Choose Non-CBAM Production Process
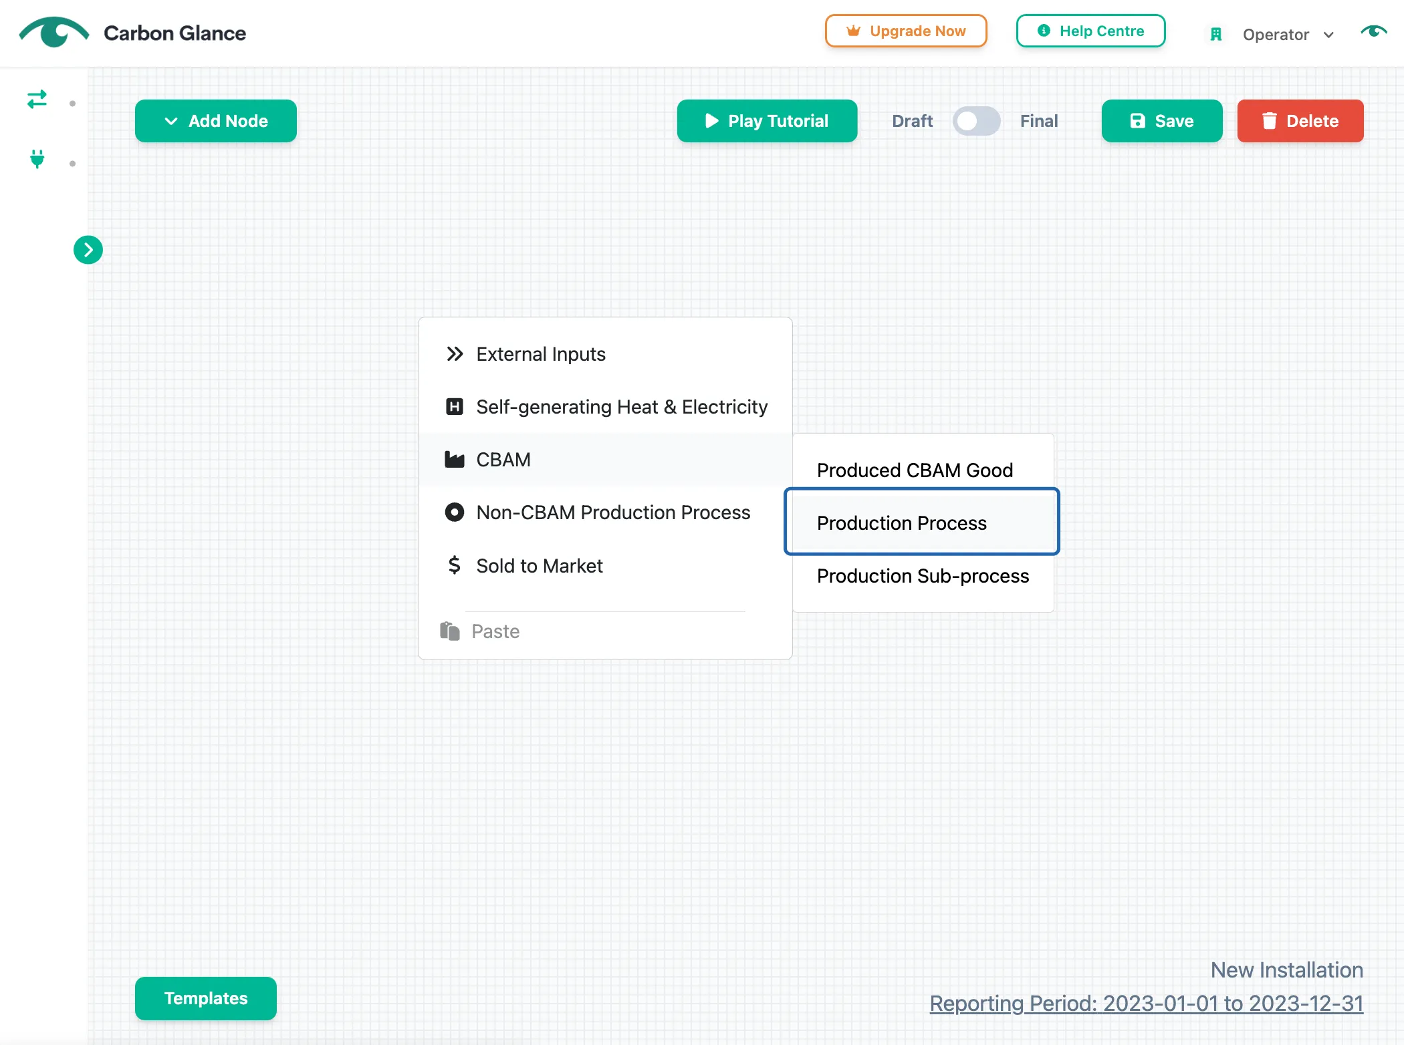The height and width of the screenshot is (1045, 1404). point(605,512)
